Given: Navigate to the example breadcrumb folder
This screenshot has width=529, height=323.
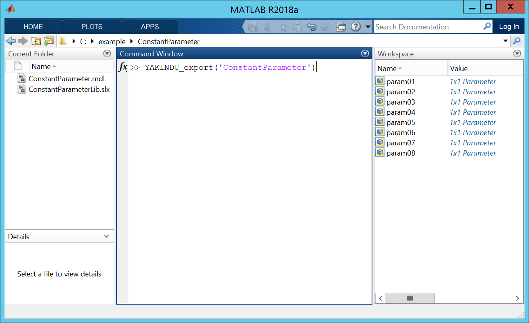Looking at the screenshot, I should (x=112, y=41).
